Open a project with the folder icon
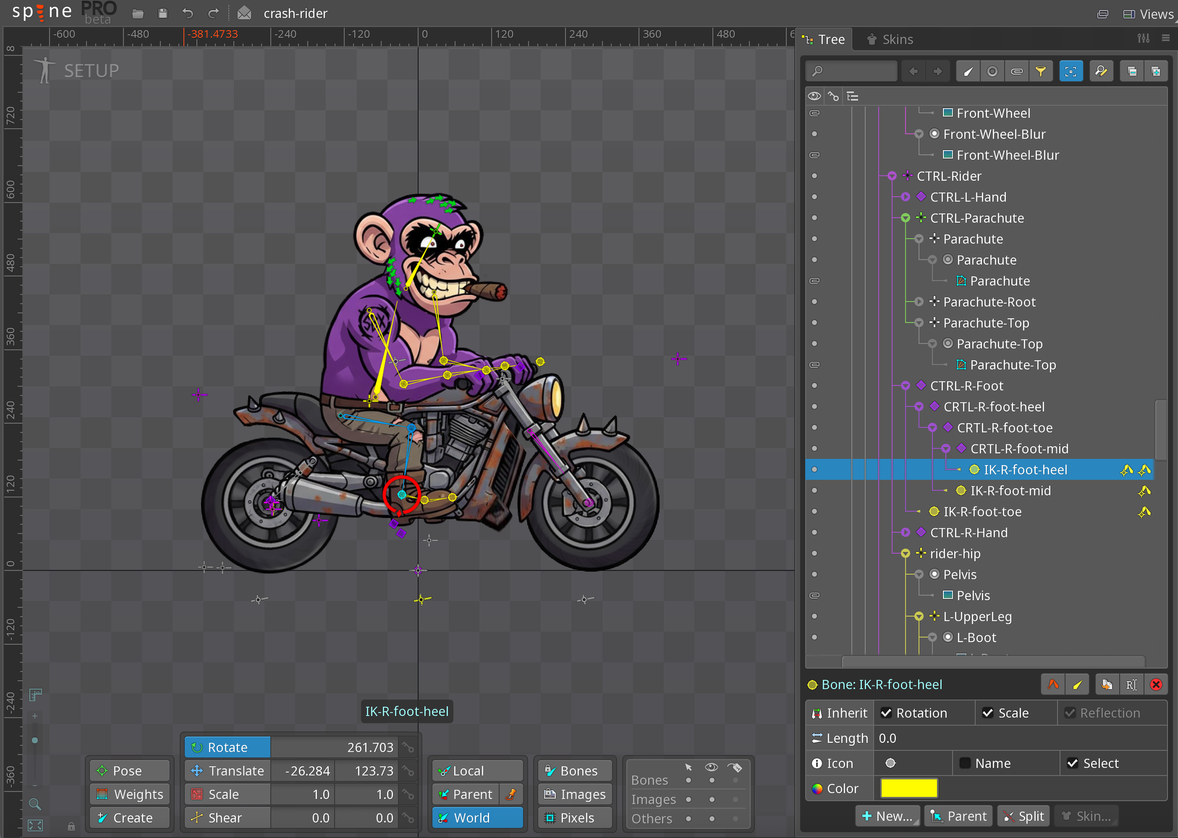 (138, 13)
